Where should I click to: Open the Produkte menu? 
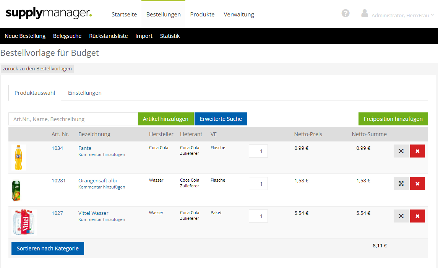(202, 15)
